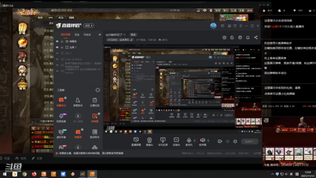The width and height of the screenshot is (316, 178).
Task: Open settings gear on 弹幕助手 tool
Action: pos(65,98)
